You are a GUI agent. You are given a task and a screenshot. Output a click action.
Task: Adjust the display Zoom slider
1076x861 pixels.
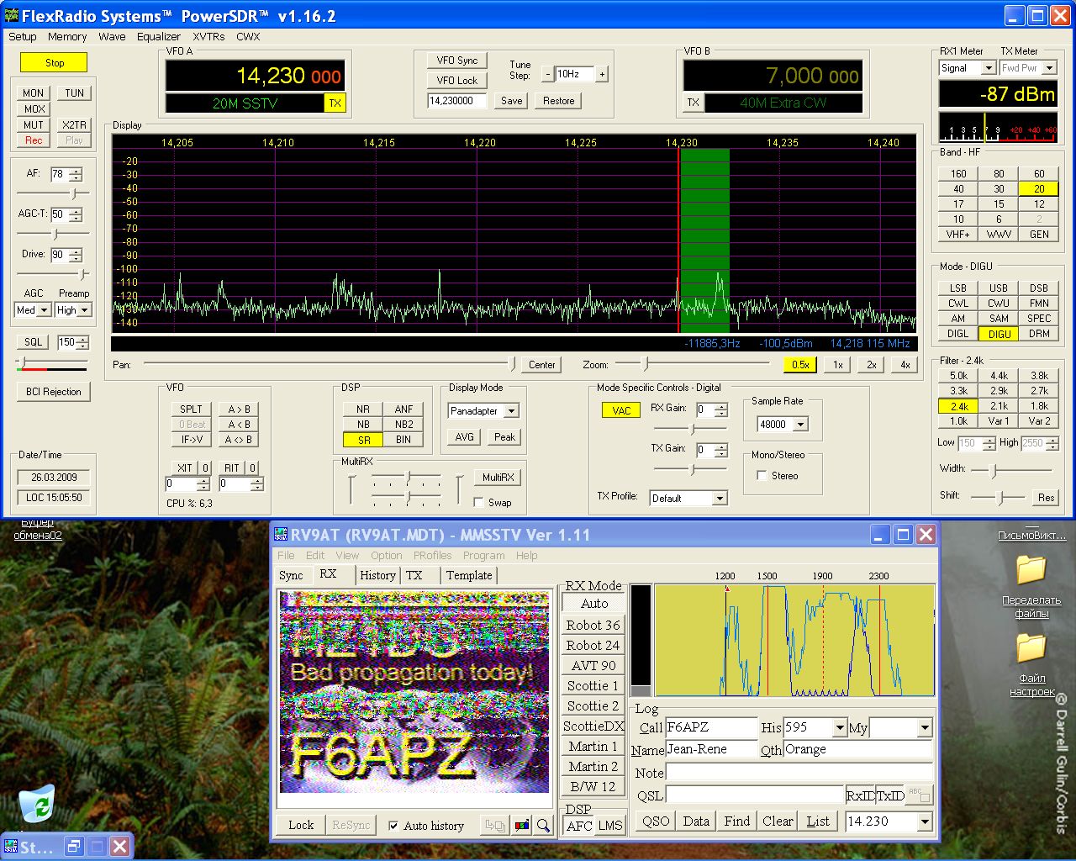pos(646,364)
